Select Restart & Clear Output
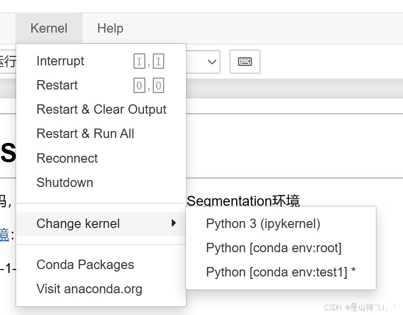 pos(101,109)
